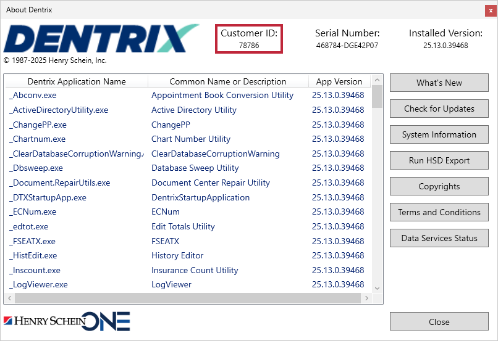This screenshot has width=498, height=341.
Task: View Copyrights
Action: 439,186
